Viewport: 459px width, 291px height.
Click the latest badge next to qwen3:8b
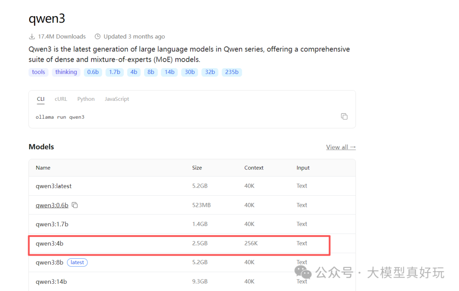pyautogui.click(x=77, y=262)
